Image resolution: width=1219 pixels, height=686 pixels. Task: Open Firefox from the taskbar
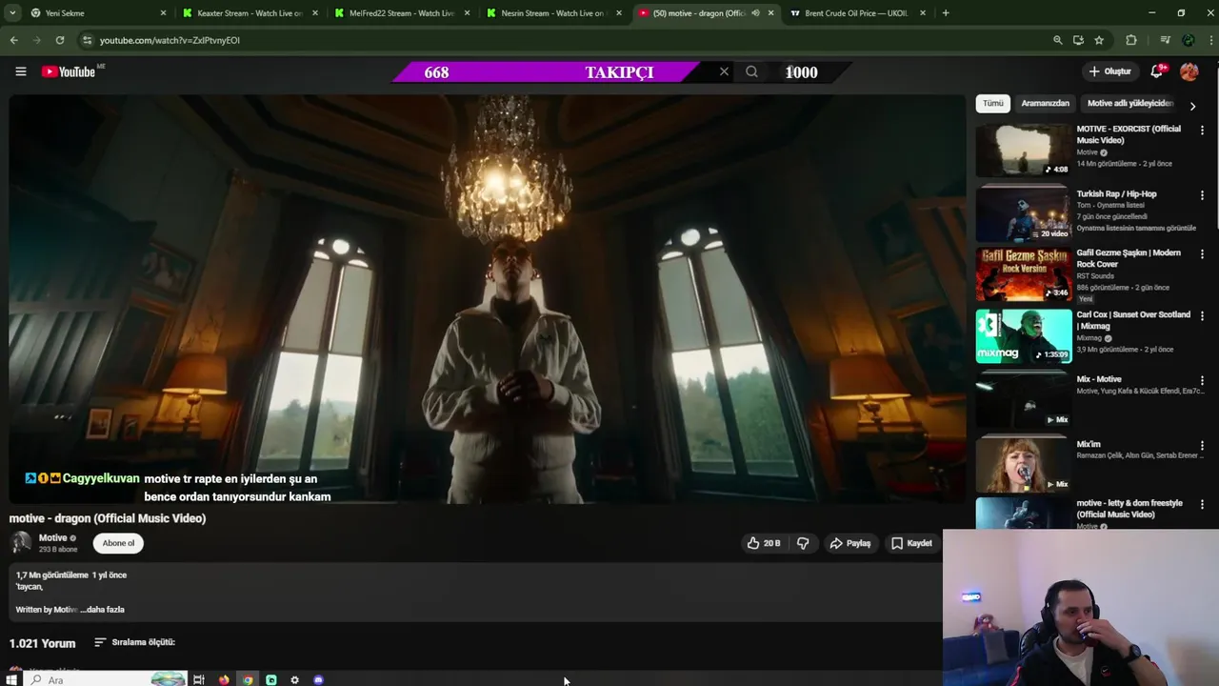coord(224,680)
